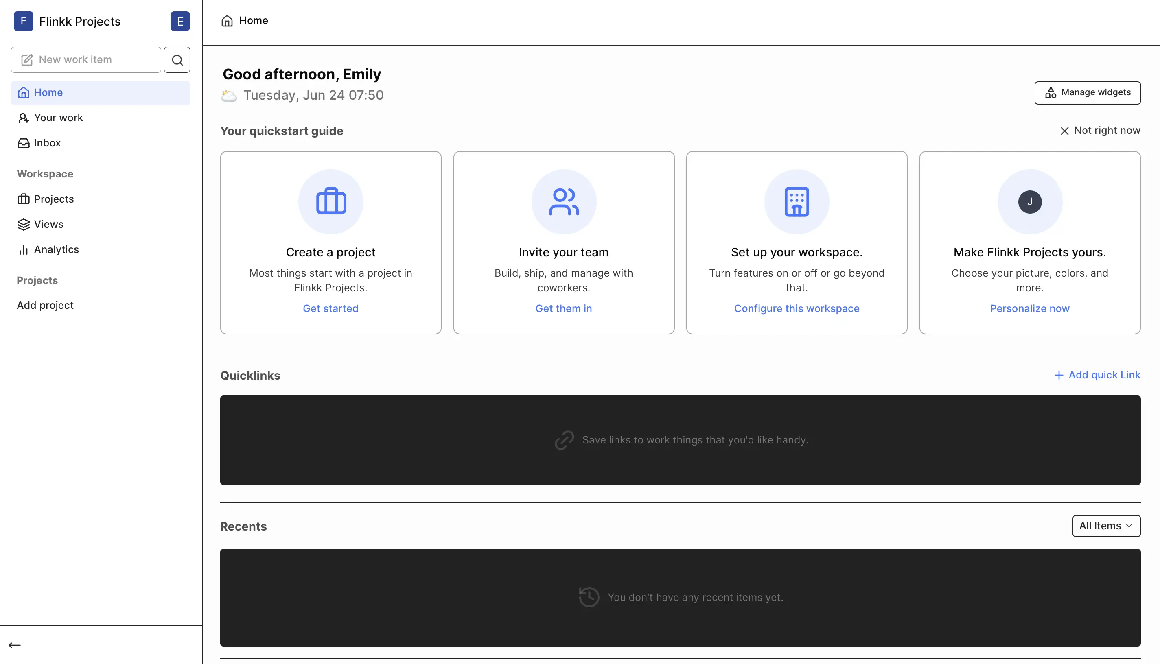Dismiss quickstart guide with Not right now
This screenshot has height=664, width=1160.
coord(1100,131)
